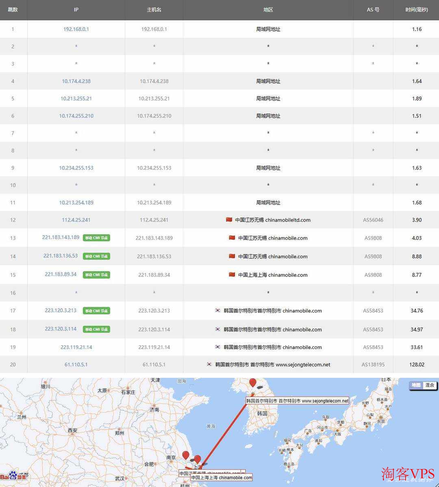Open IP link 10.174.255.210
Screen dimensions: 439x487
(76, 116)
